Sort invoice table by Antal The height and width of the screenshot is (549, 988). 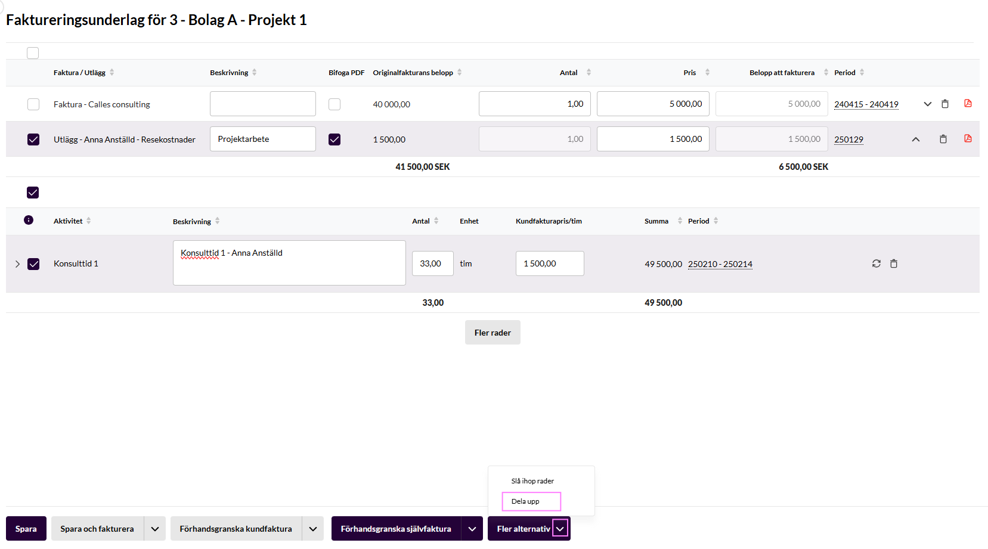589,72
